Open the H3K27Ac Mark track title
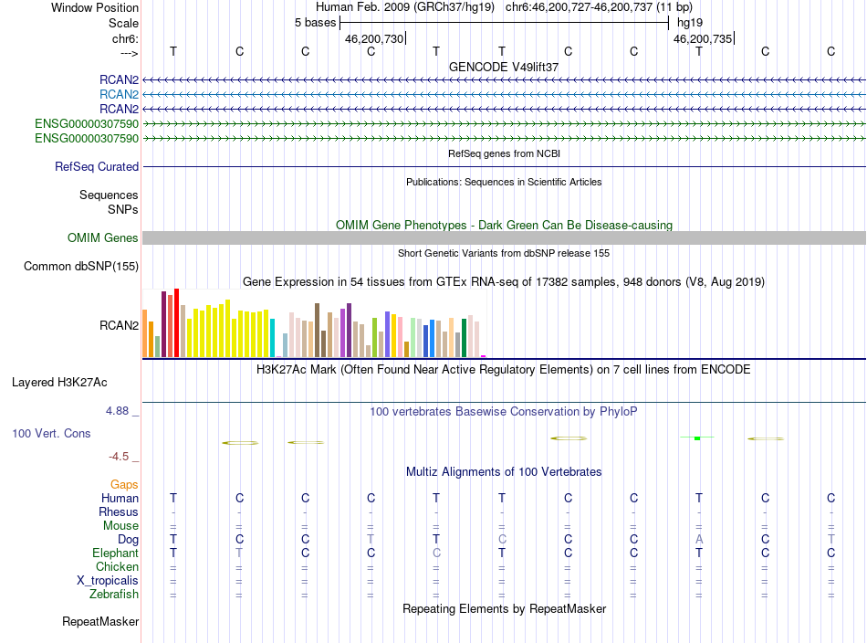This screenshot has height=643, width=867. point(504,370)
